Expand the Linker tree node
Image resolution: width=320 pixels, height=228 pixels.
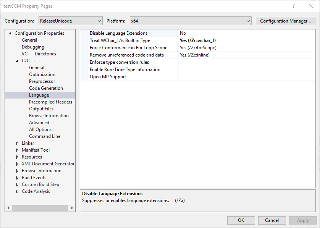18,143
